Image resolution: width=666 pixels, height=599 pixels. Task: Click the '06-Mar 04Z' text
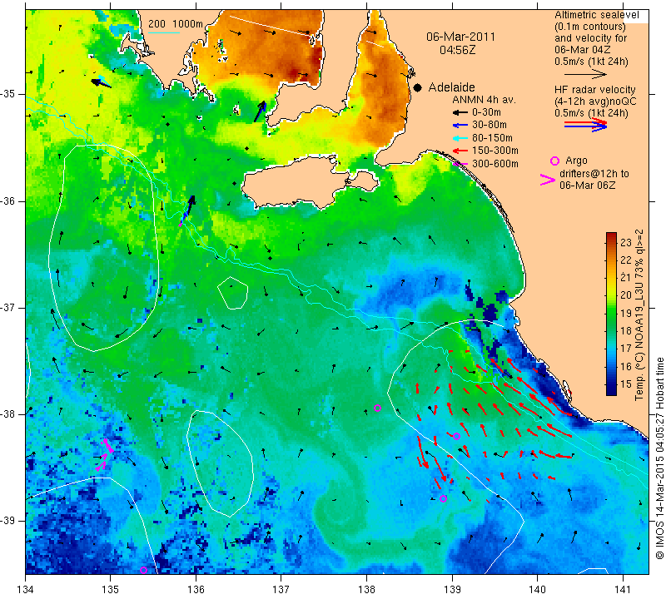(x=583, y=50)
